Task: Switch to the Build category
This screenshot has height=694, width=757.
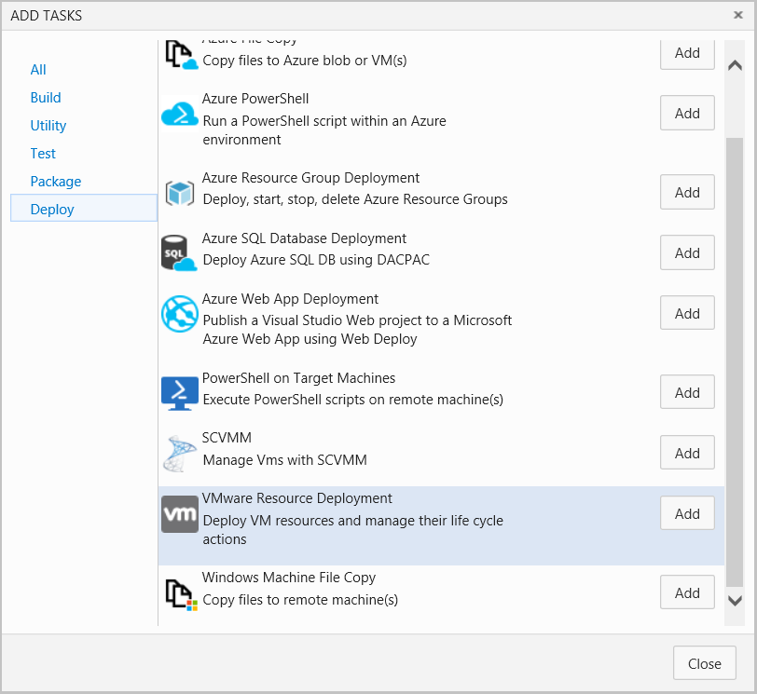Action: coord(46,98)
